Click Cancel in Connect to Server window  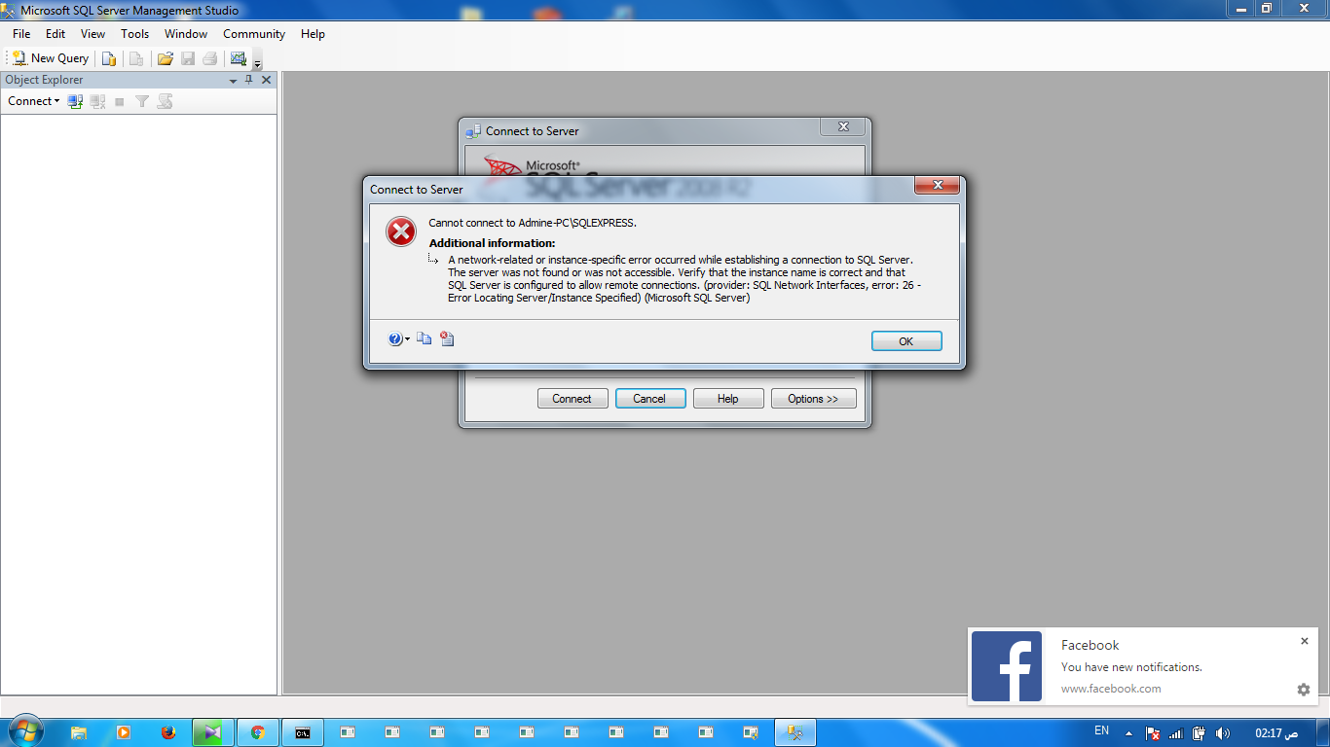coord(650,399)
